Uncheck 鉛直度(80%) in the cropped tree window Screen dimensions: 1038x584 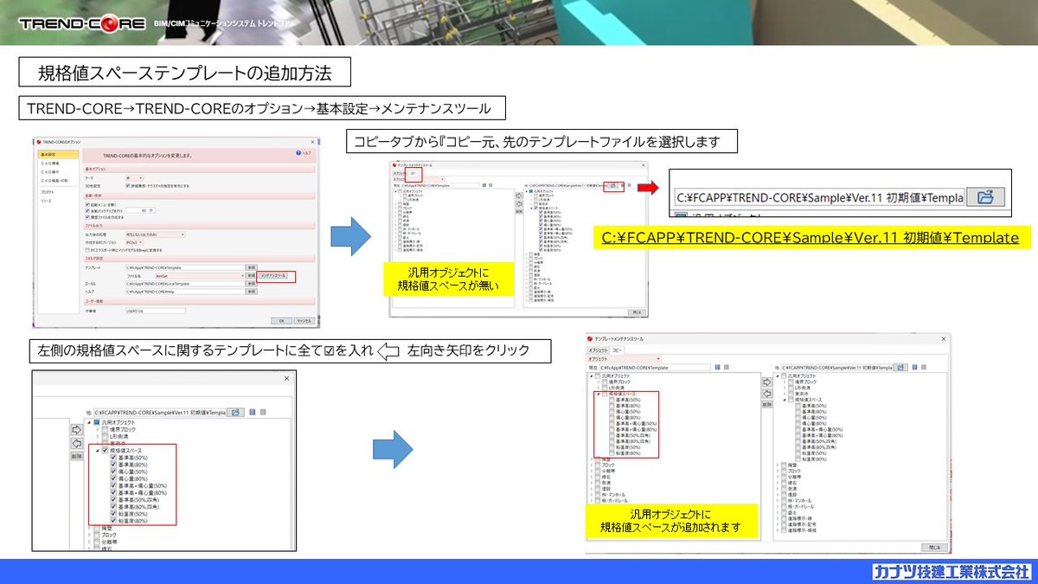point(113,521)
